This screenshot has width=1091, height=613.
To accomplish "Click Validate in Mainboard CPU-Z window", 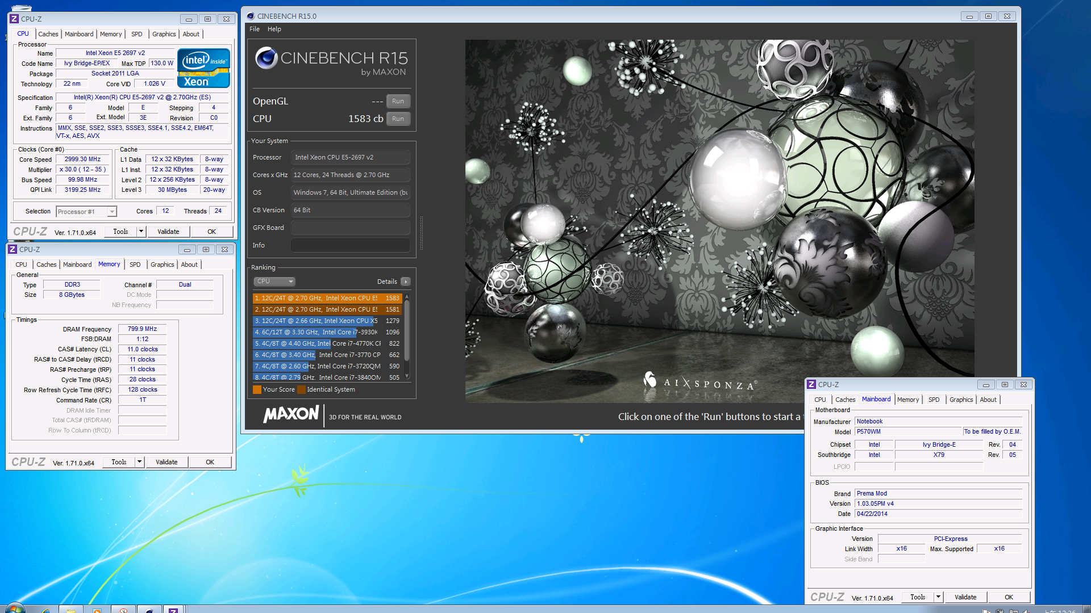I will click(x=965, y=597).
